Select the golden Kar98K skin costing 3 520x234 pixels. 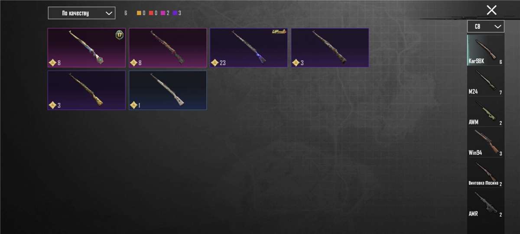click(x=87, y=90)
